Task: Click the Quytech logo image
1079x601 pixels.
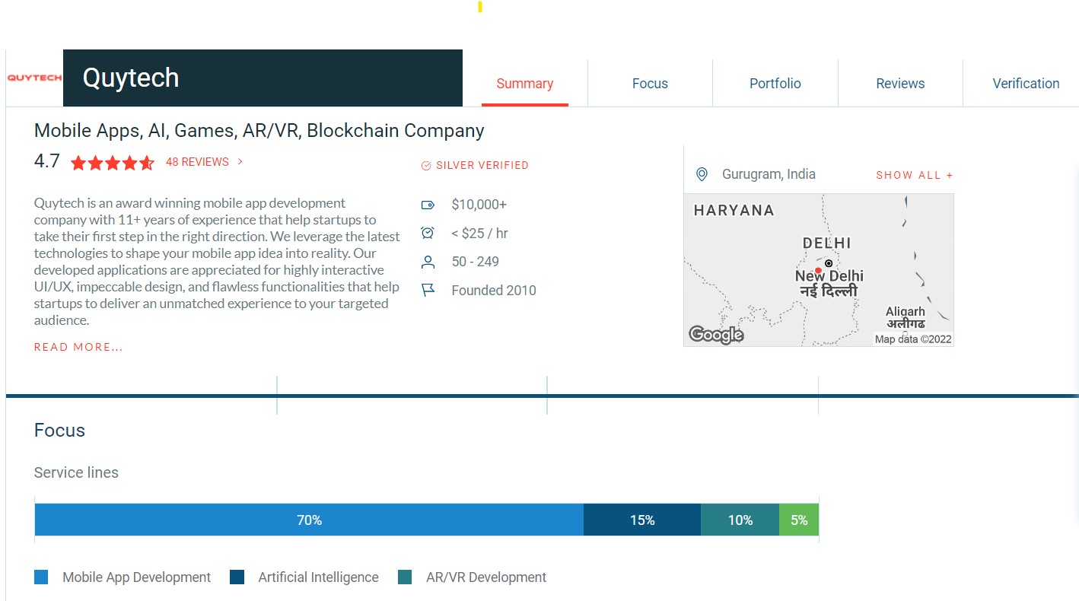Action: tap(34, 78)
